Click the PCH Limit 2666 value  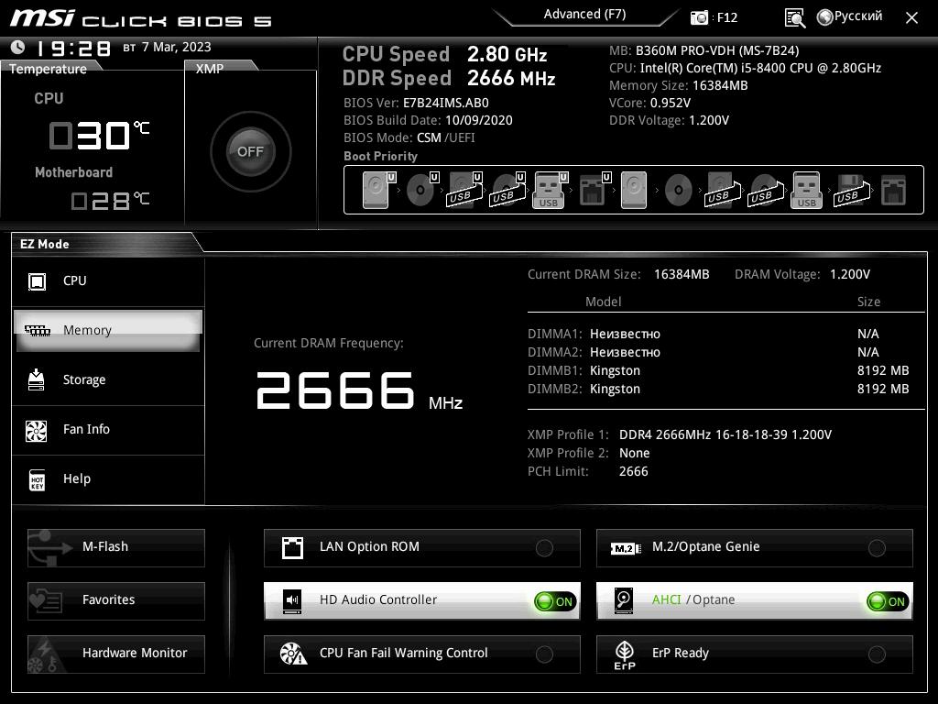[634, 472]
